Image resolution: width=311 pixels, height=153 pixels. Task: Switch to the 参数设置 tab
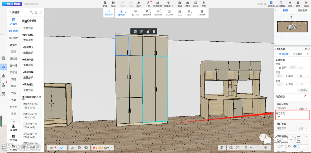coord(284,54)
